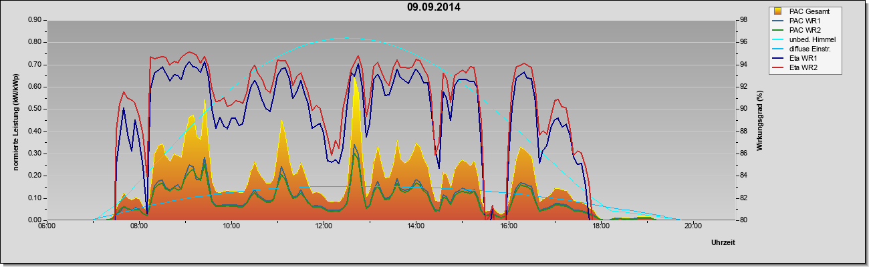Viewport: 869px width, 267px height.
Task: Click the 16:00 time axis tick
Action: [x=508, y=226]
